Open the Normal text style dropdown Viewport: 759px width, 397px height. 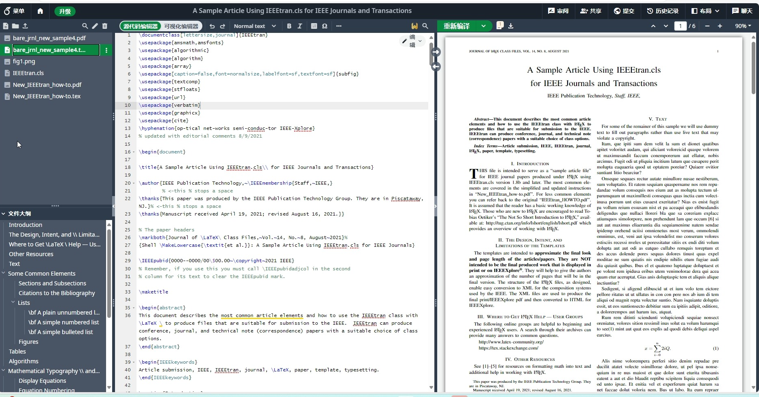coord(255,26)
